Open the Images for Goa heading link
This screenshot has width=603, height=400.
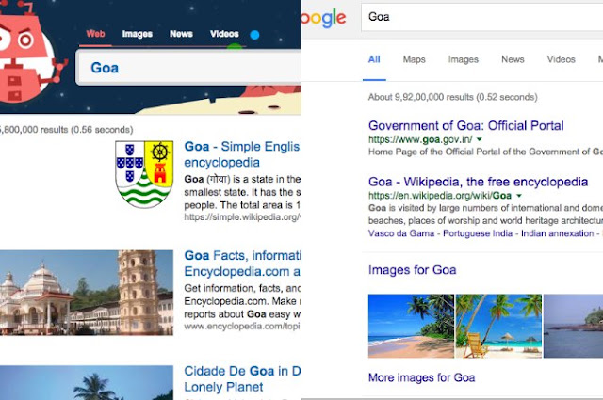(x=413, y=270)
